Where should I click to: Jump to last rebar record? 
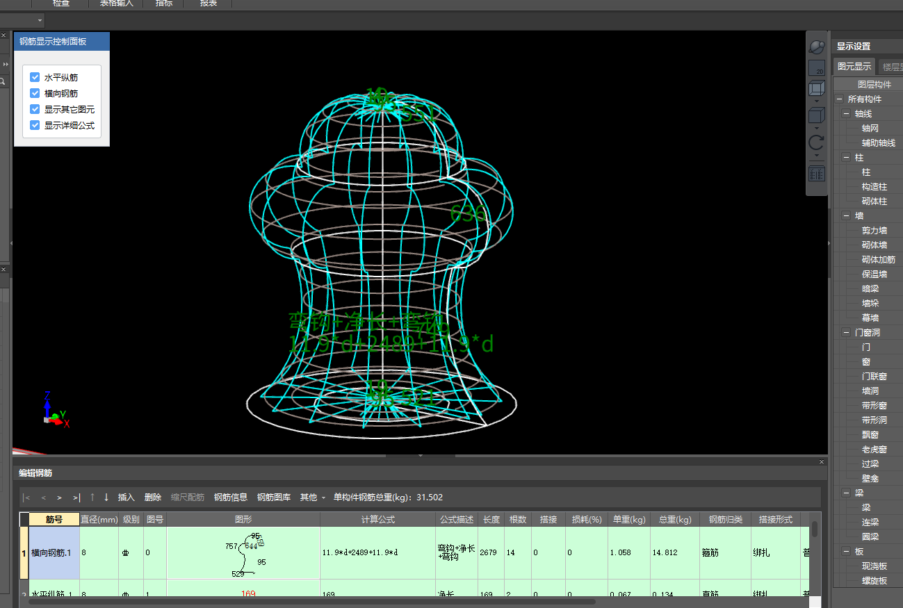point(76,498)
